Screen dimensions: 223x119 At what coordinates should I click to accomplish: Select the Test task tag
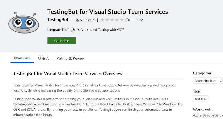(x=200, y=99)
